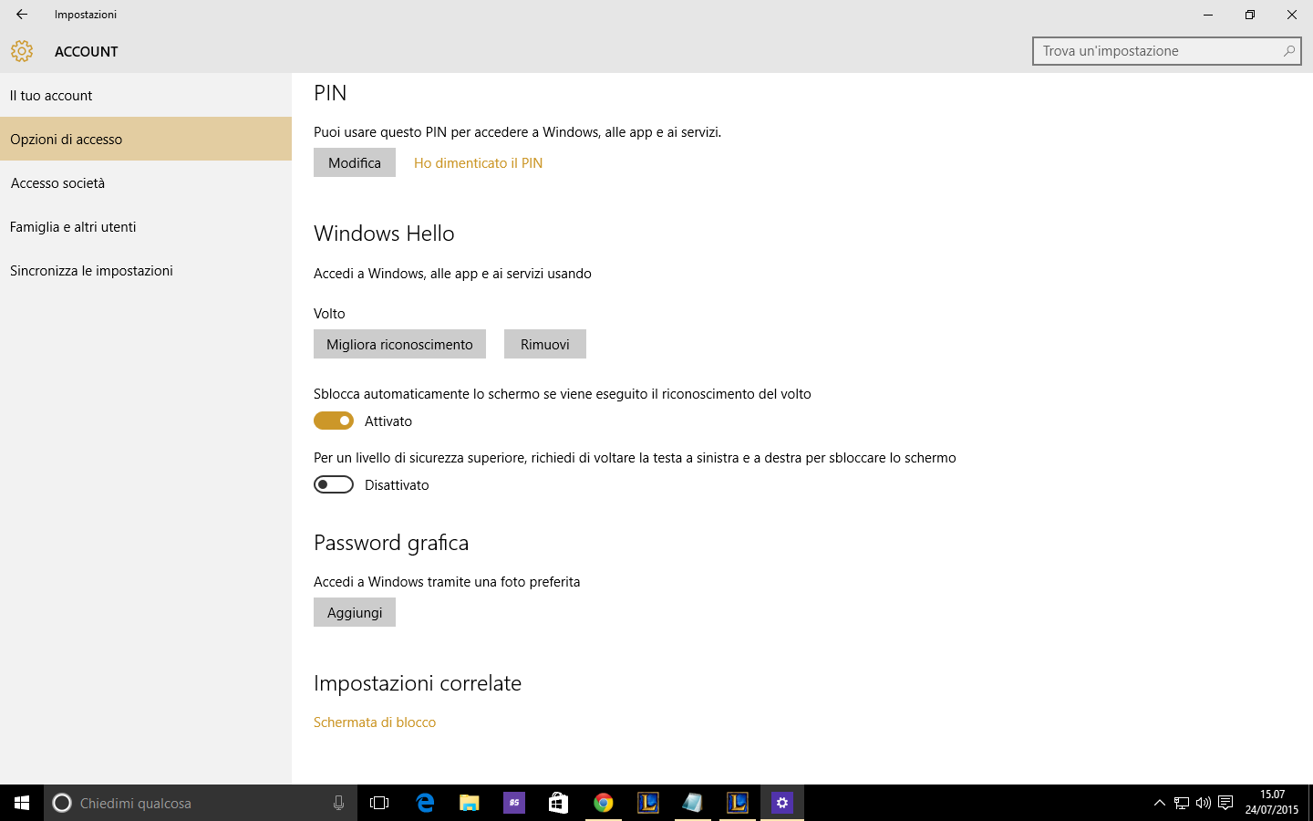Open File Explorer from taskbar
The width and height of the screenshot is (1313, 821).
click(x=470, y=803)
